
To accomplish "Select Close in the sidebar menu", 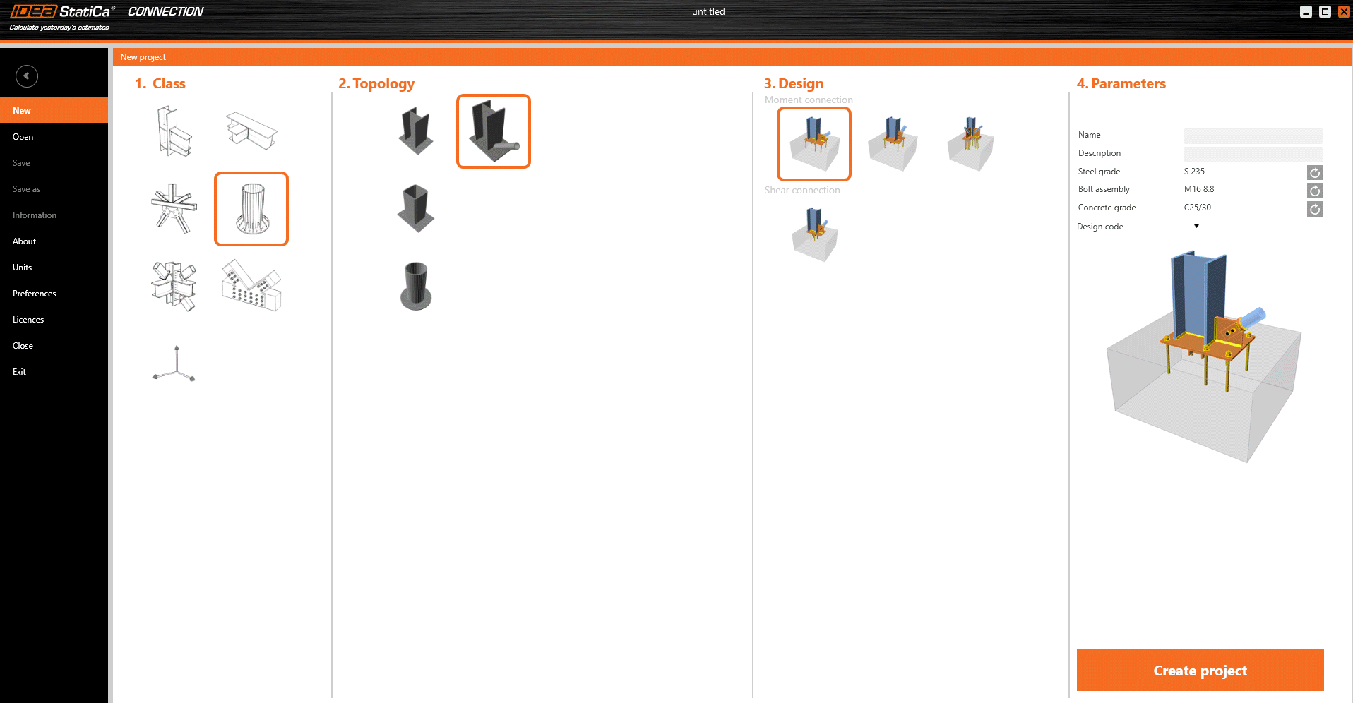I will [54, 346].
